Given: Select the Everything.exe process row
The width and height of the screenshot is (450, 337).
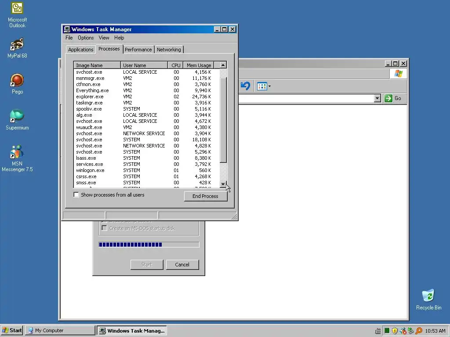Looking at the screenshot, I should coord(146,90).
